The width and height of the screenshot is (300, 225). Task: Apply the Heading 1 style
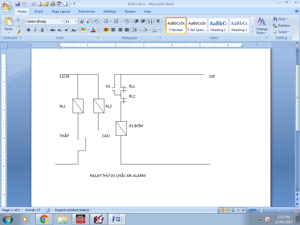coord(218,26)
